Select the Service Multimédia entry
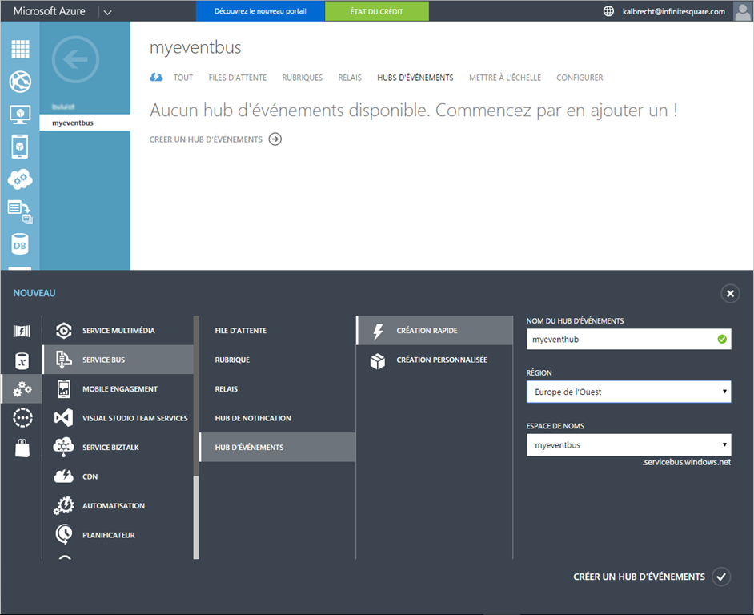This screenshot has width=754, height=615. (x=118, y=331)
